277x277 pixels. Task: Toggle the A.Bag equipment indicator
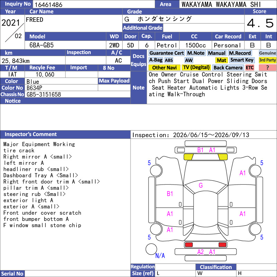(155, 60)
